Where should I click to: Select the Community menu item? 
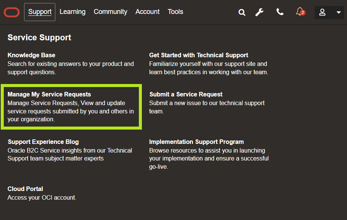pos(110,12)
